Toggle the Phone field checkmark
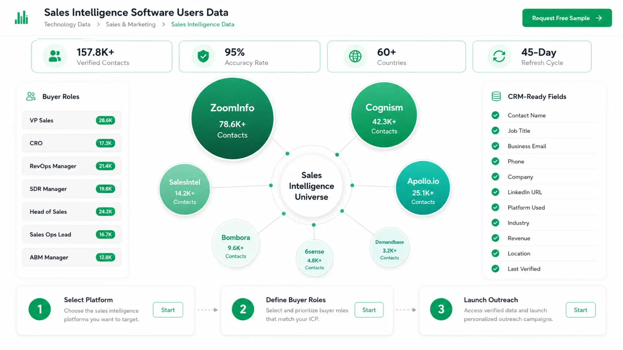The height and width of the screenshot is (350, 623). tap(495, 161)
